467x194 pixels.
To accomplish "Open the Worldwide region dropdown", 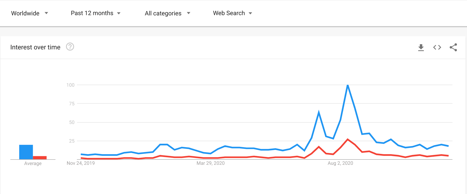I will (x=30, y=13).
